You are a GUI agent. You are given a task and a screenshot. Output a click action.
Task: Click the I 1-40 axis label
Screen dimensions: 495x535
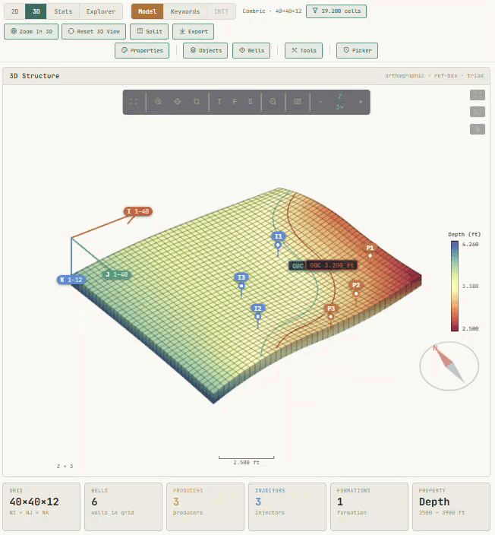click(x=138, y=211)
